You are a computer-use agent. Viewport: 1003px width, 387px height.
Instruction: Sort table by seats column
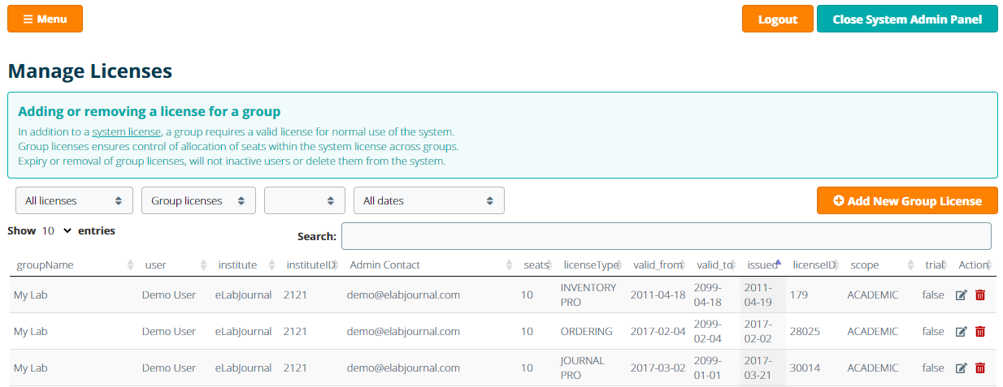(536, 265)
